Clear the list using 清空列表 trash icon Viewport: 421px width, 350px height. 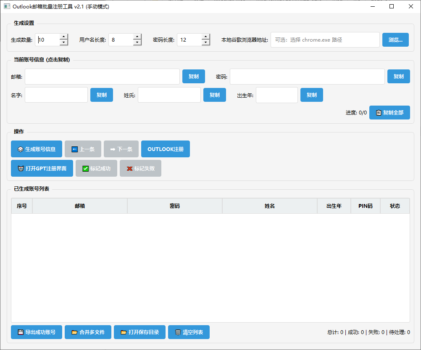[189, 332]
